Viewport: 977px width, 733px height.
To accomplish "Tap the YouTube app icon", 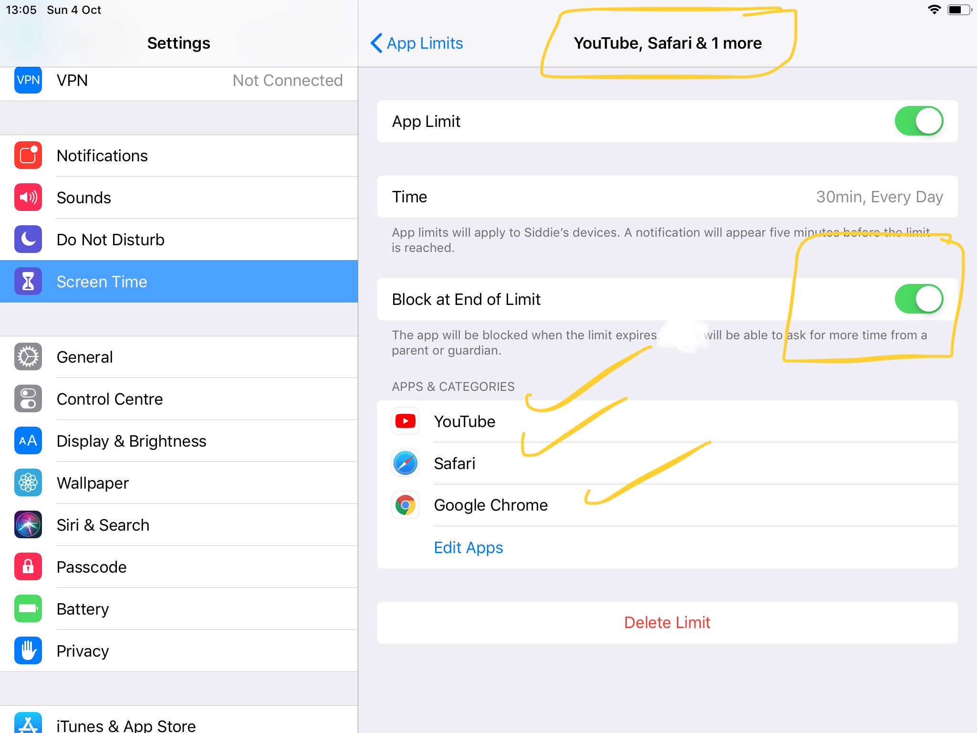I will pyautogui.click(x=405, y=421).
